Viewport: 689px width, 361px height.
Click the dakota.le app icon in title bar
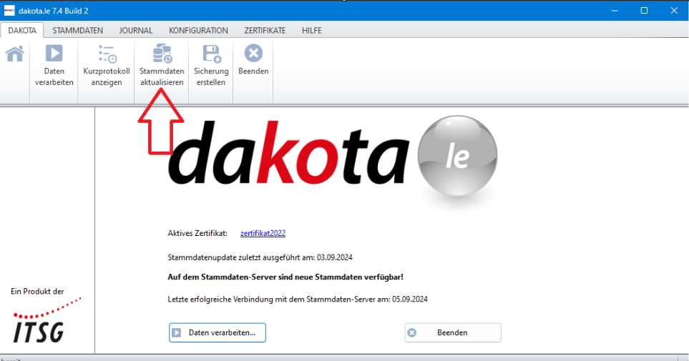[9, 11]
